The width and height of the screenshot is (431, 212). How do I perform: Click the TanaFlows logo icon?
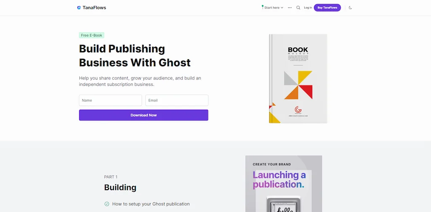79,8
